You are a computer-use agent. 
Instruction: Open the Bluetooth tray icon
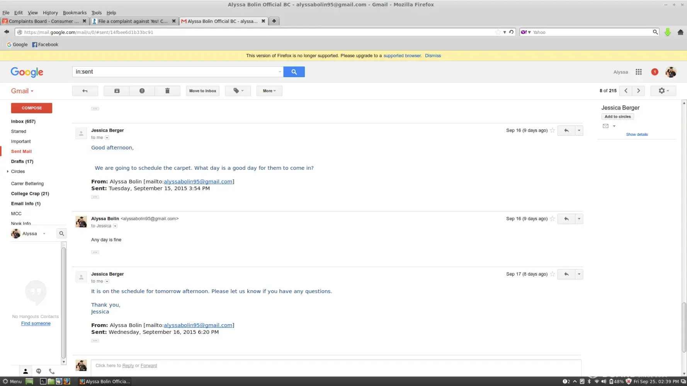pyautogui.click(x=589, y=381)
